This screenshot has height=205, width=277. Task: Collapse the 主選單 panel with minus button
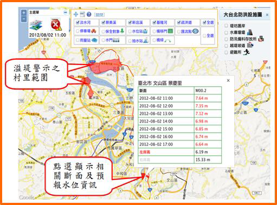pos(66,12)
